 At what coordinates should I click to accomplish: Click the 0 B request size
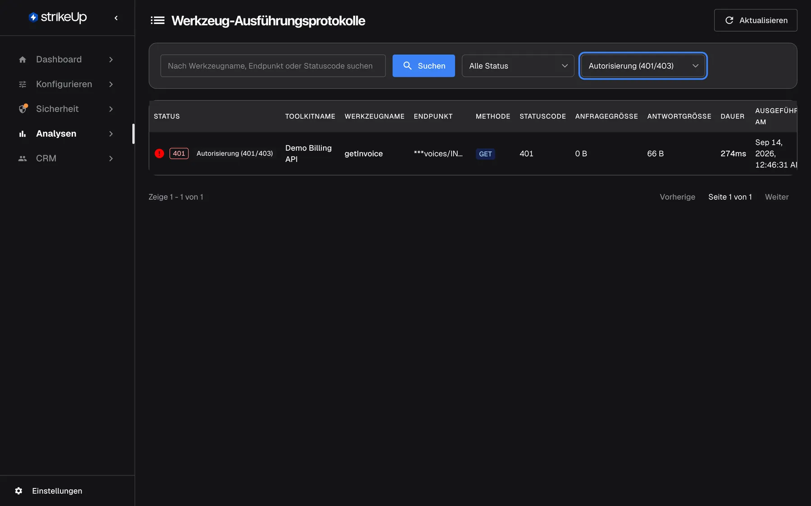tap(581, 153)
